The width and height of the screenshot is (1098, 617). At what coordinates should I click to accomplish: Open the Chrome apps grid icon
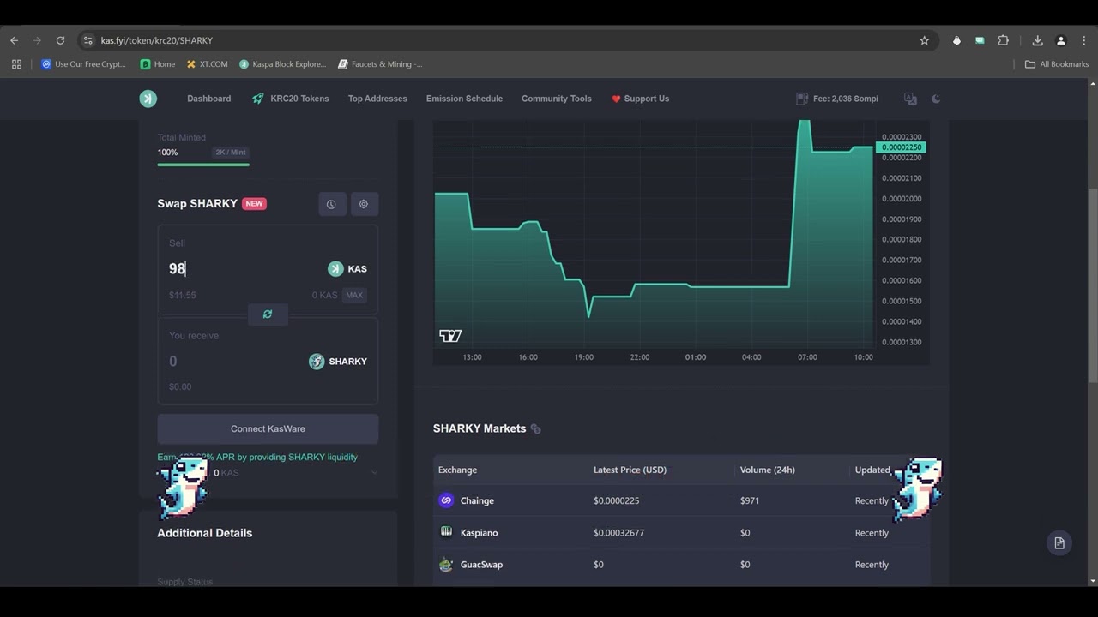point(16,64)
